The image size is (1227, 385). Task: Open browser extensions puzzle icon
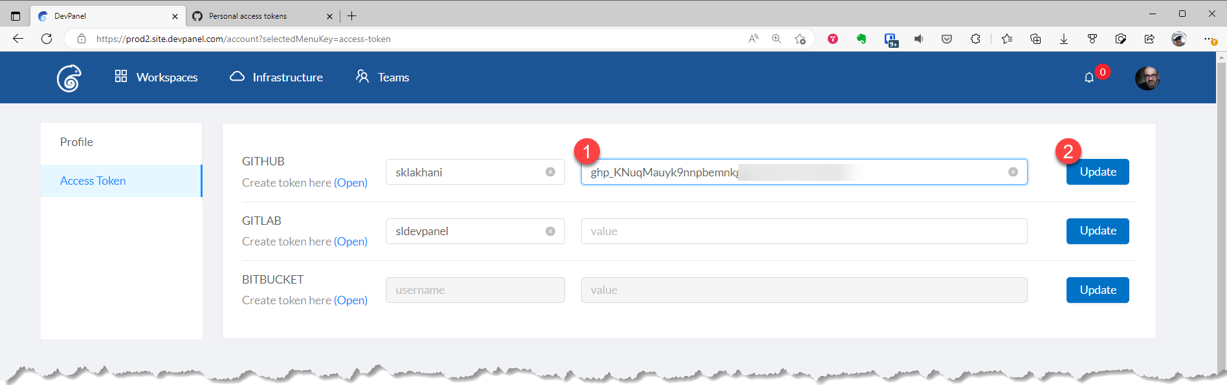coord(975,39)
